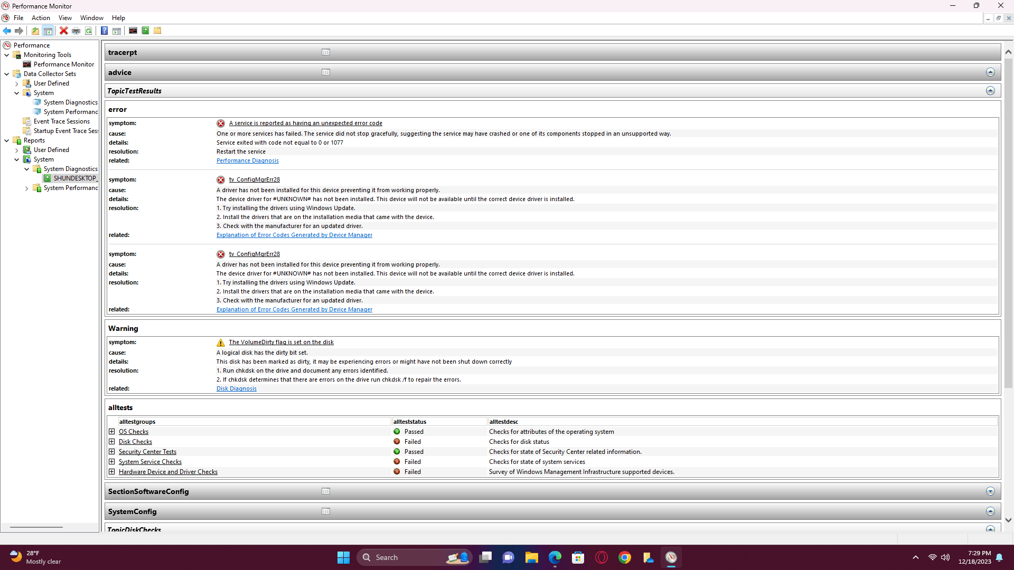Screen dimensions: 1014x570
Task: Click the tracerpt section table icon
Action: [x=326, y=52]
